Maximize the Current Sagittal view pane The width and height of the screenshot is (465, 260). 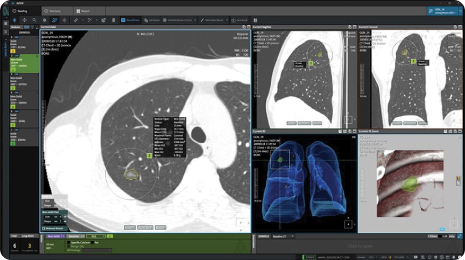coord(353,27)
